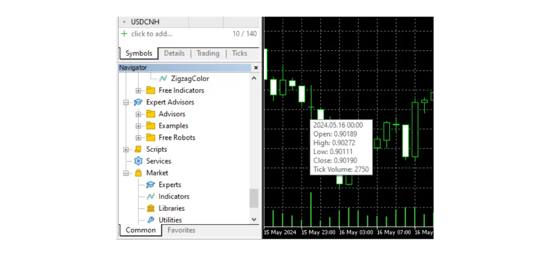
Task: Click the 'click to add...' symbol field
Action: point(152,34)
